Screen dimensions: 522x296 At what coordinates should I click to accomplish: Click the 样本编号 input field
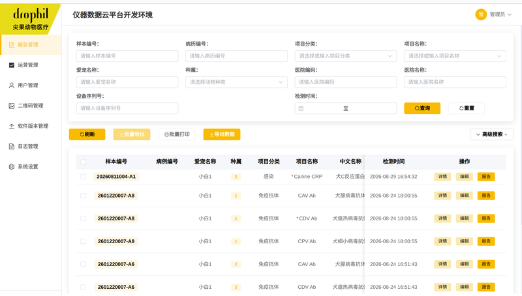(x=127, y=56)
